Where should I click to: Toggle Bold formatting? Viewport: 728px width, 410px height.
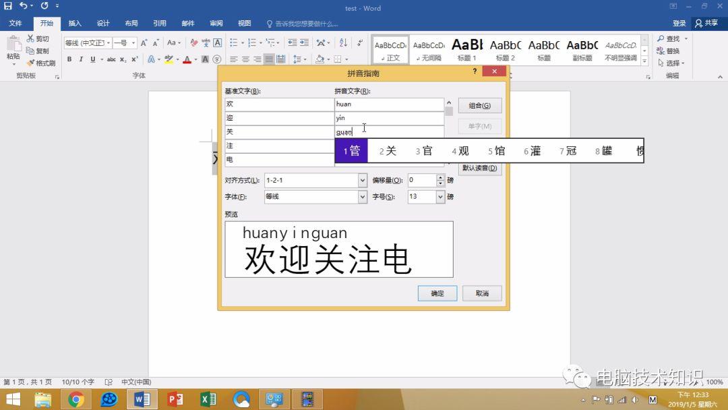tap(69, 59)
